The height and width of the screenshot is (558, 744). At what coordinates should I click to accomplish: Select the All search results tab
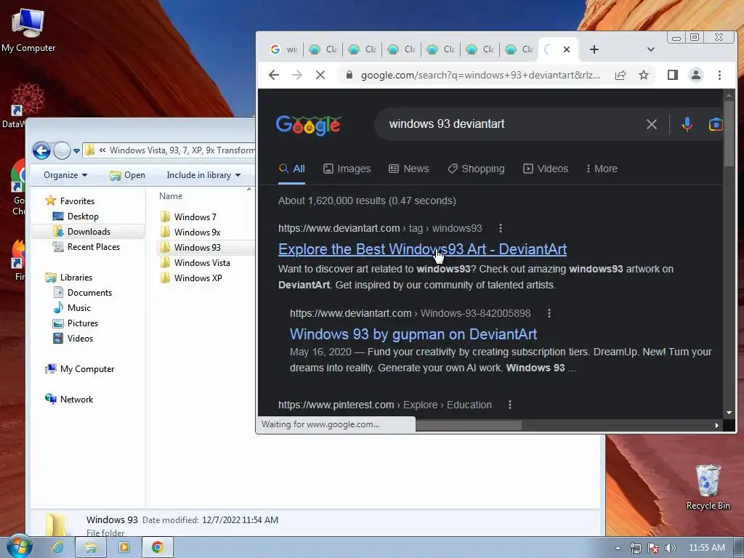pos(292,169)
